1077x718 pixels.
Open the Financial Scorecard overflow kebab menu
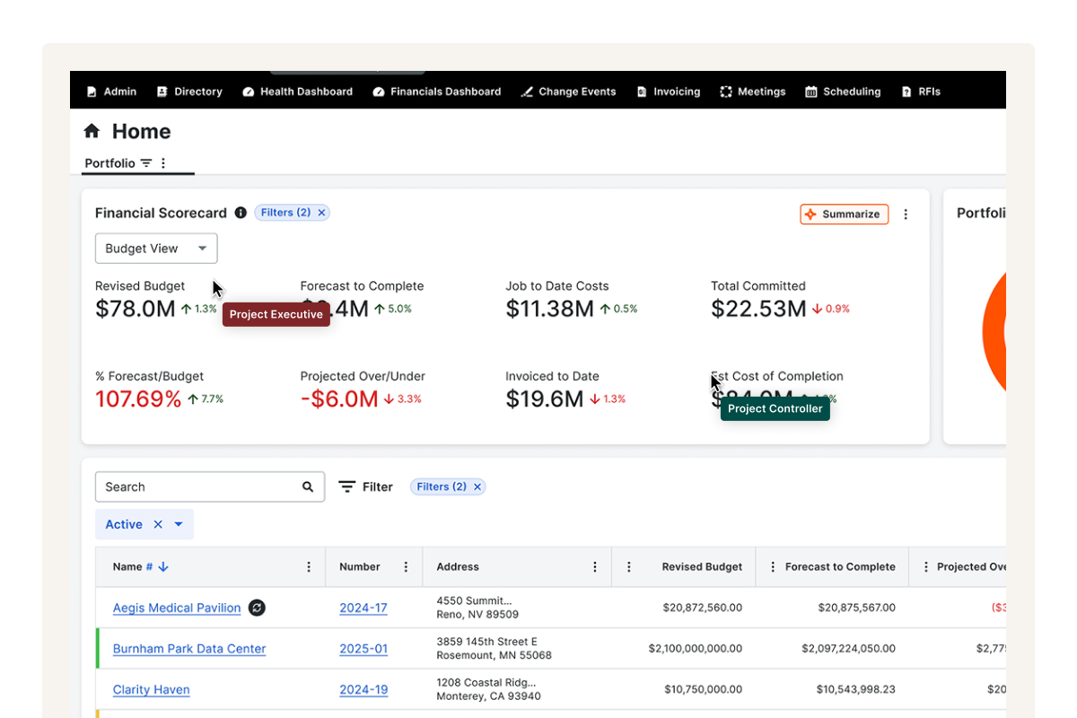point(906,214)
